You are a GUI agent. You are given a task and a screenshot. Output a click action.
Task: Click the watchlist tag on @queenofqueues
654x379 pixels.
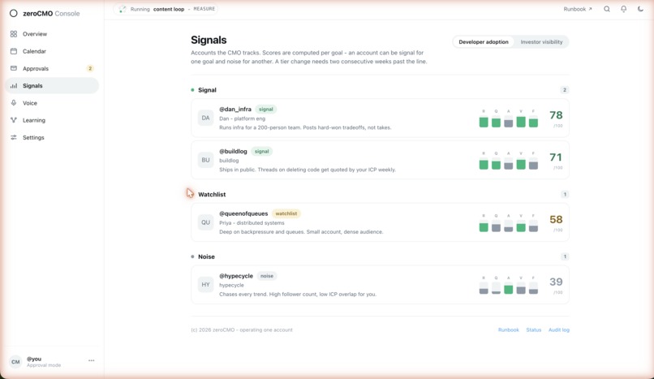point(286,213)
